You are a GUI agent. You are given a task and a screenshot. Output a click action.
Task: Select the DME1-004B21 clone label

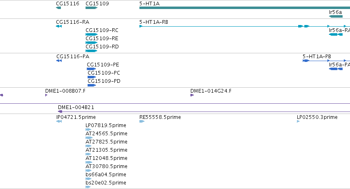point(76,107)
